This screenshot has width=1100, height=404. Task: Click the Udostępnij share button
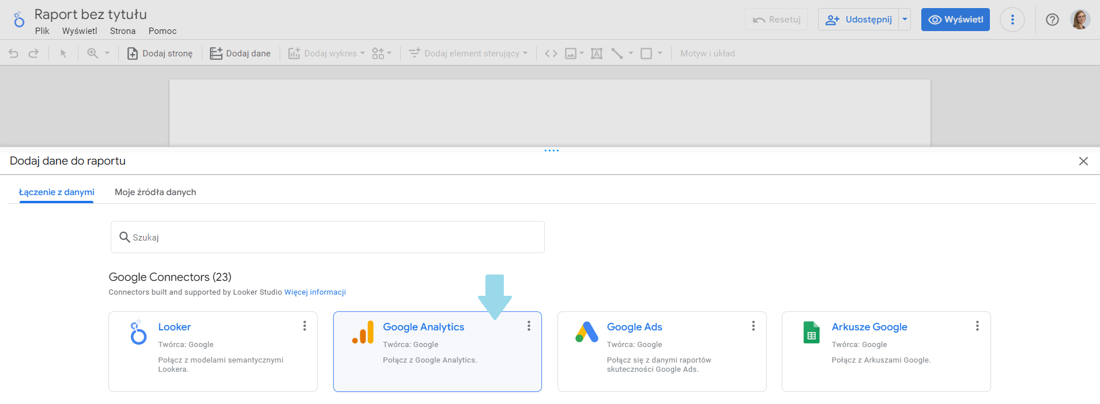tap(858, 20)
